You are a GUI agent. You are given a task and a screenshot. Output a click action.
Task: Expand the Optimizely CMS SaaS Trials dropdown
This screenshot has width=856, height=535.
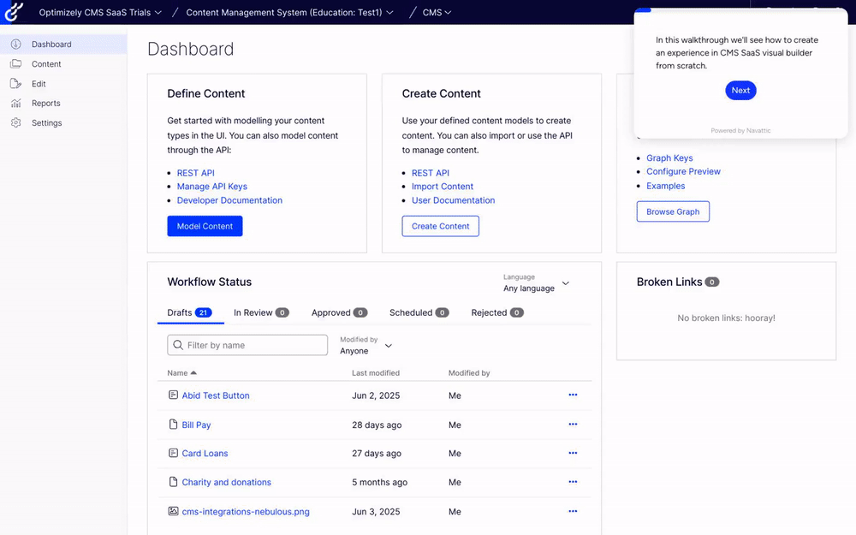tap(101, 13)
